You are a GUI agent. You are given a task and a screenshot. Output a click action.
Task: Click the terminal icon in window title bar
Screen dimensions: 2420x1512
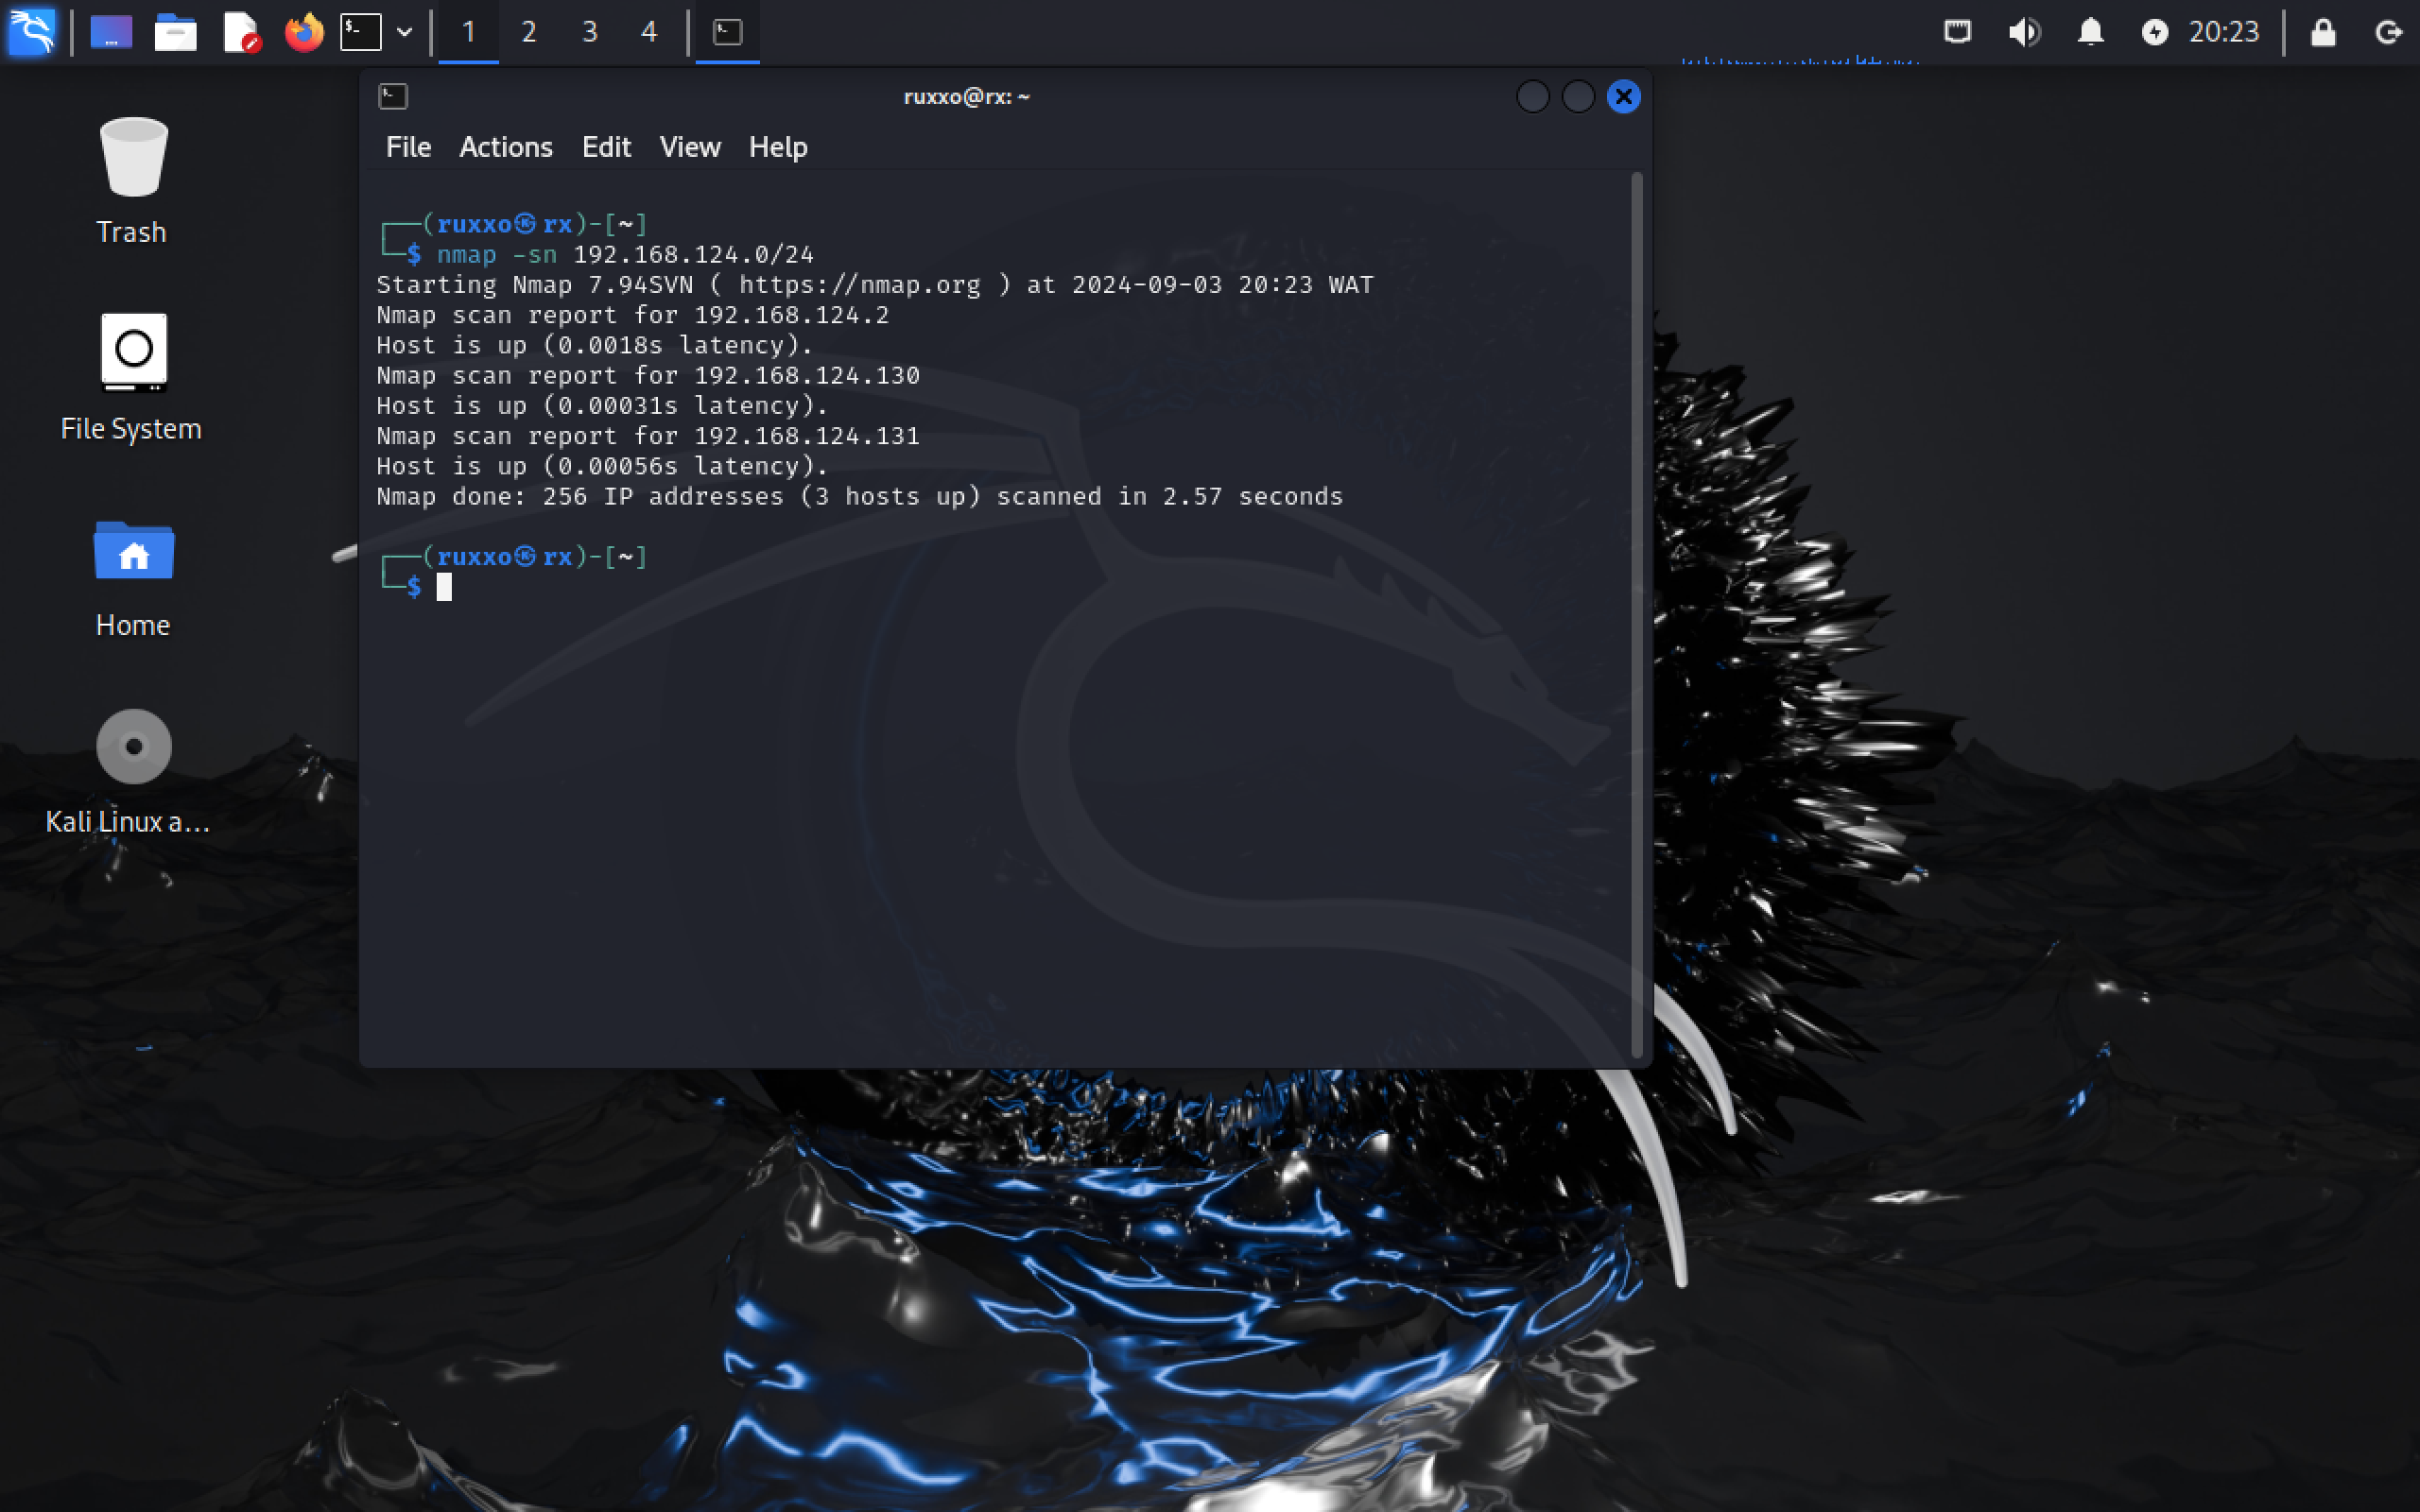pos(393,96)
